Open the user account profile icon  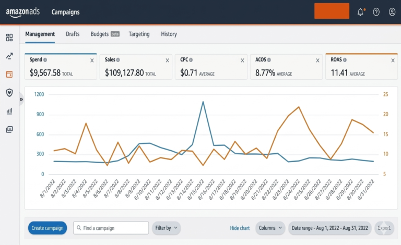point(392,12)
